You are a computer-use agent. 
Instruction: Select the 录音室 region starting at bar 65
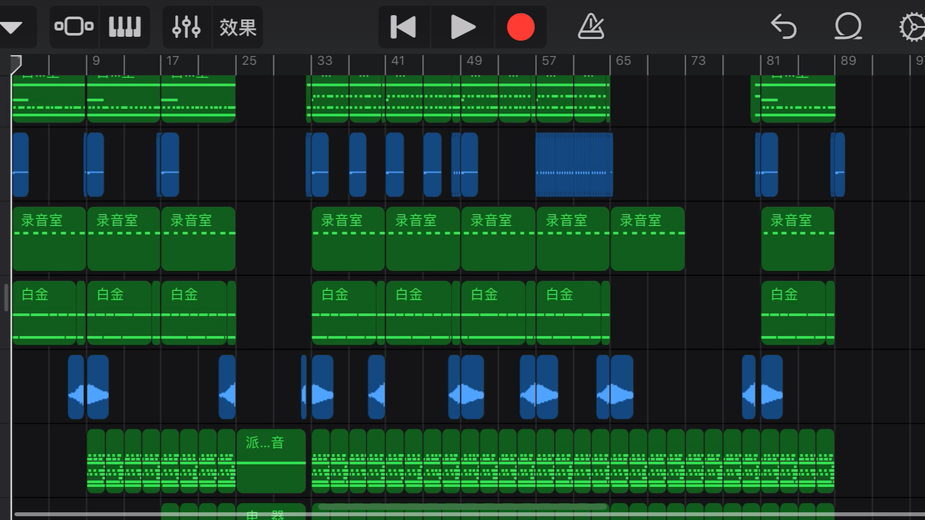647,239
